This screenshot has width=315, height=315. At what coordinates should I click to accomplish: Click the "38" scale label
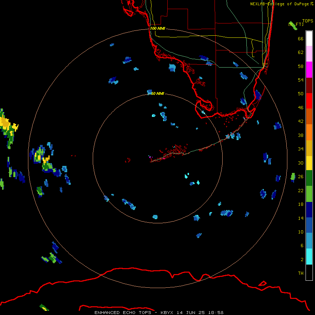301,135
